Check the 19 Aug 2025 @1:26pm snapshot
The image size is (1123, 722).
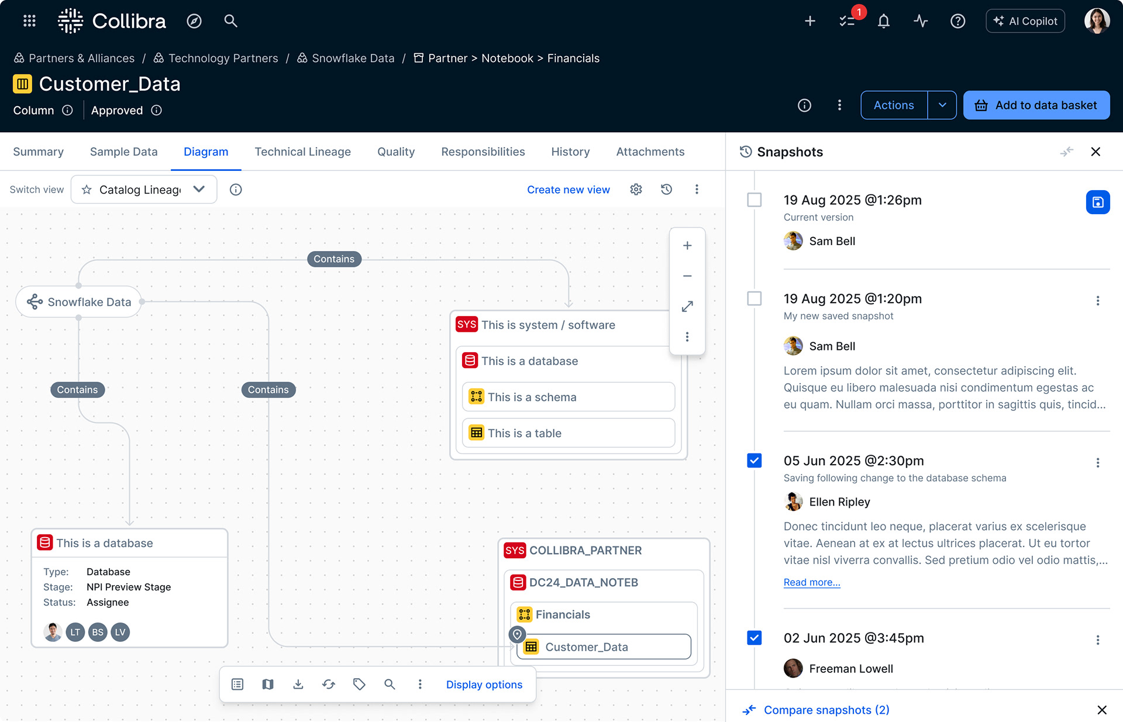pos(755,200)
